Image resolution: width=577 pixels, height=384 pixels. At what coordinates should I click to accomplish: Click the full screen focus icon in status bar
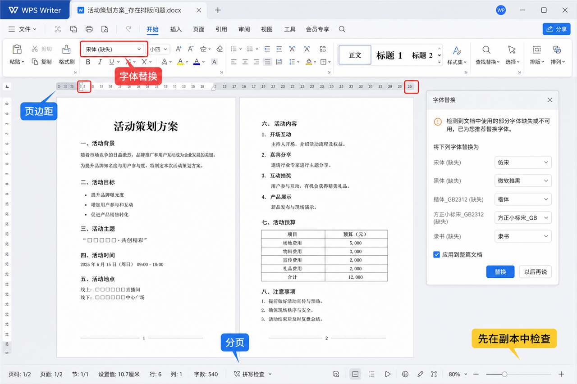point(434,374)
